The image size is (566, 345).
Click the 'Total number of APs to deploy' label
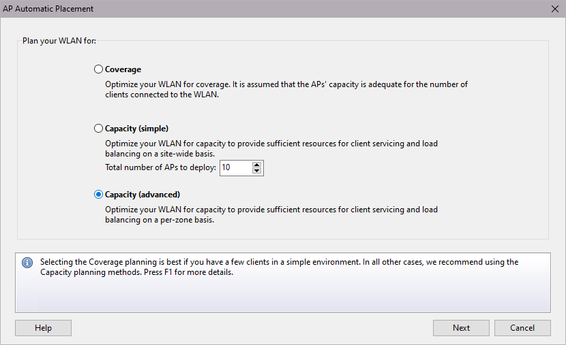point(160,167)
